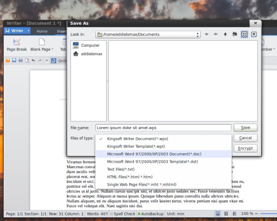
Task: Click the Encrypt button
Action: [x=246, y=148]
